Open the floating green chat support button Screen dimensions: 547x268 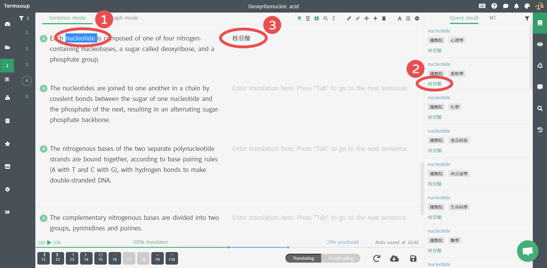click(x=528, y=251)
